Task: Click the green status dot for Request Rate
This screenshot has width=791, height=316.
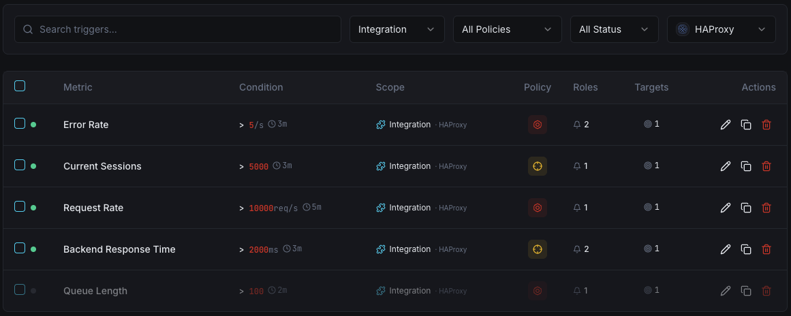Action: tap(33, 208)
